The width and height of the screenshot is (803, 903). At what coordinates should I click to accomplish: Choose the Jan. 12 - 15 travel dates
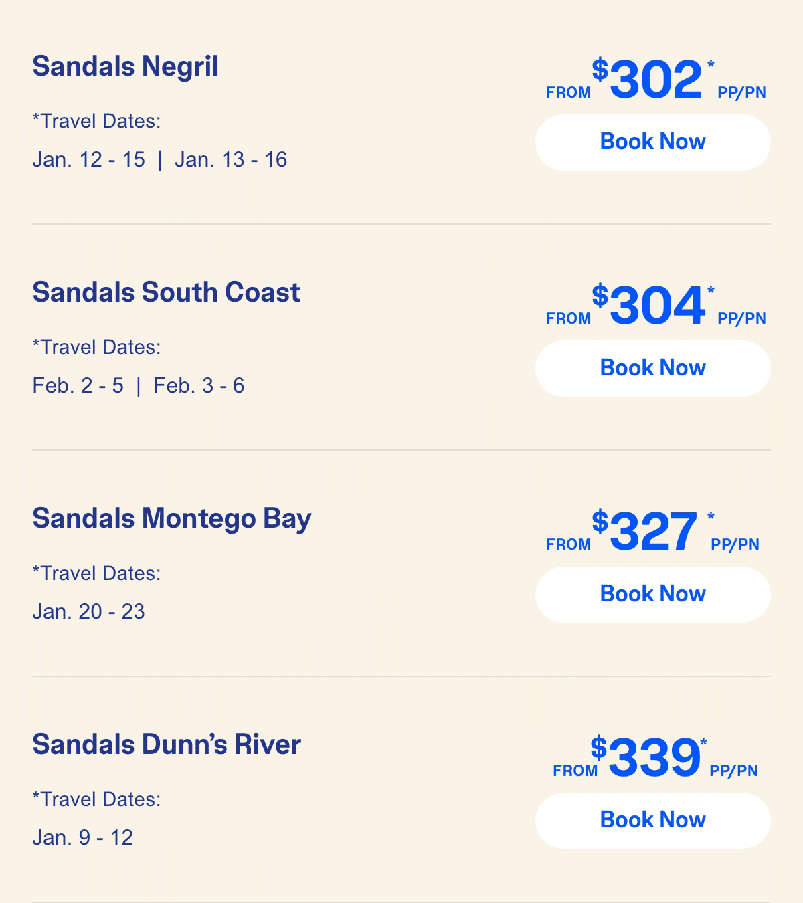pyautogui.click(x=88, y=160)
